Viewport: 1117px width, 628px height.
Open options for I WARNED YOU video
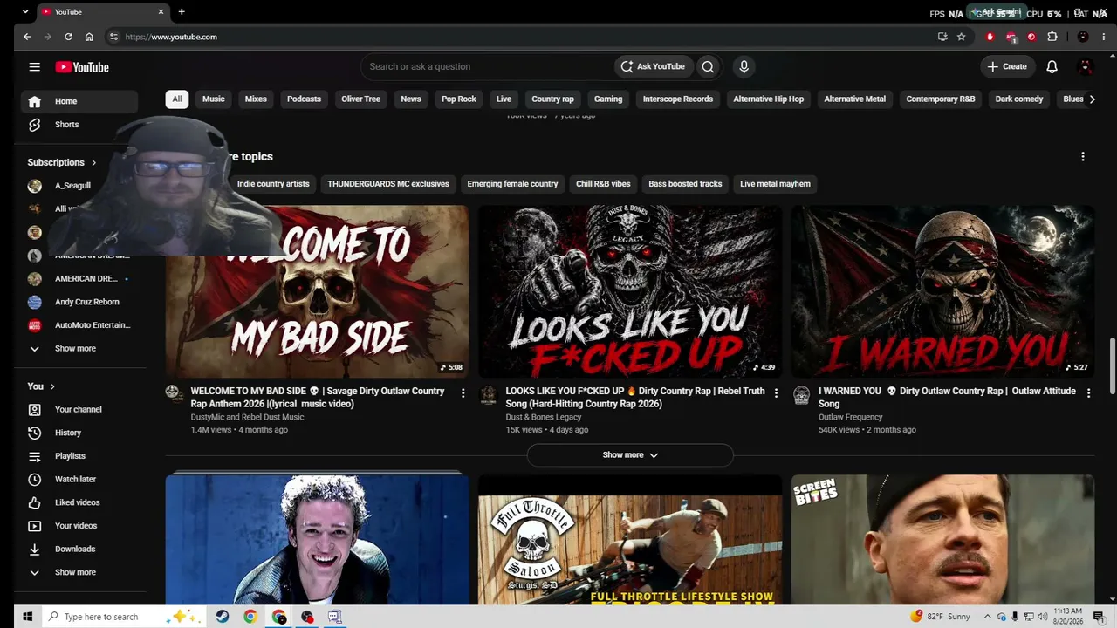1088,393
